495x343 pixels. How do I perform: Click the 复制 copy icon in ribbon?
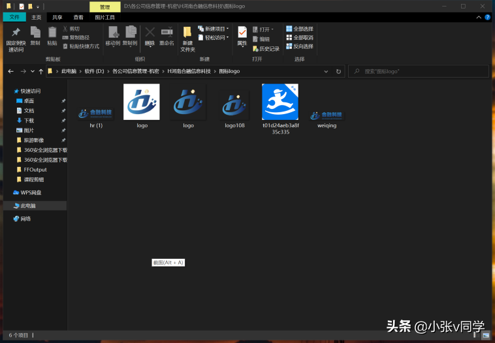(x=35, y=32)
